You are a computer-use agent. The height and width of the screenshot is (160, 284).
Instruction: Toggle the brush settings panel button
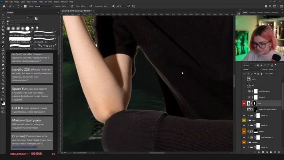point(25,6)
